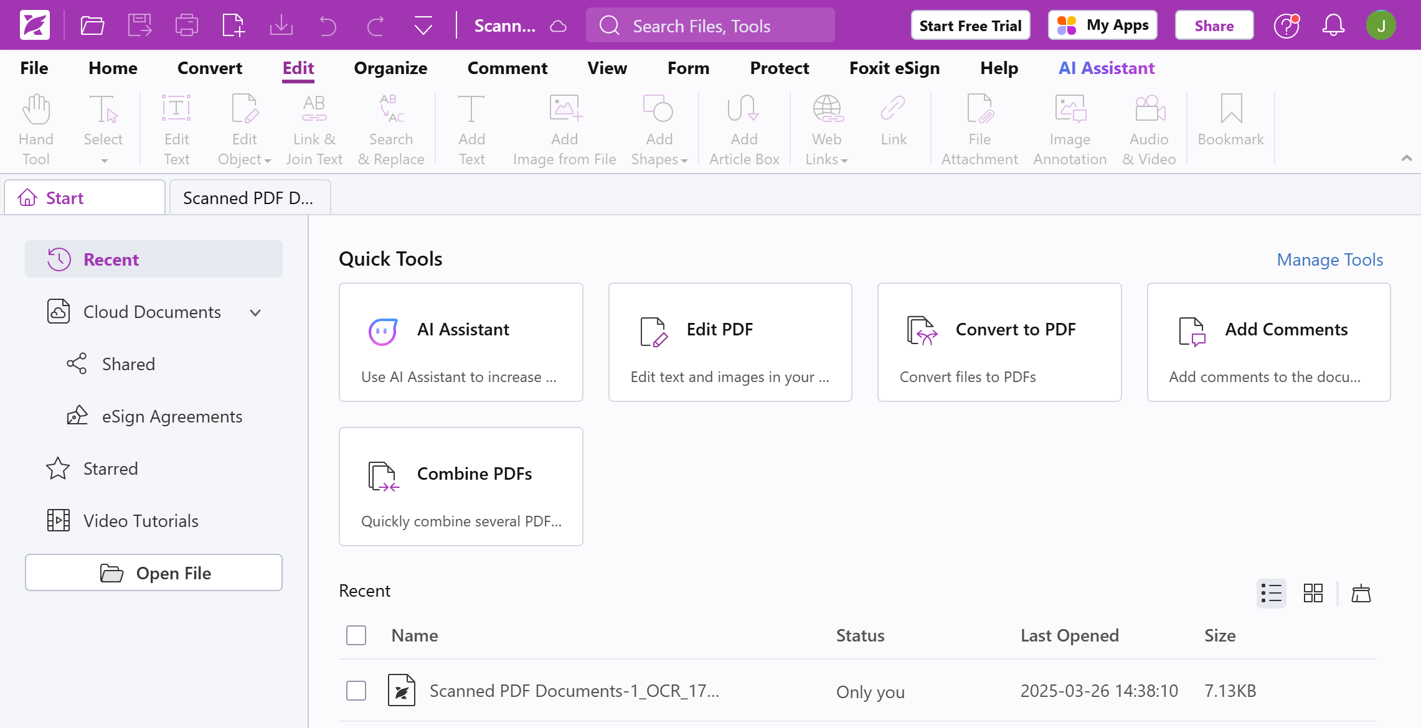Select the Hand Tool
This screenshot has width=1421, height=728.
coord(36,130)
